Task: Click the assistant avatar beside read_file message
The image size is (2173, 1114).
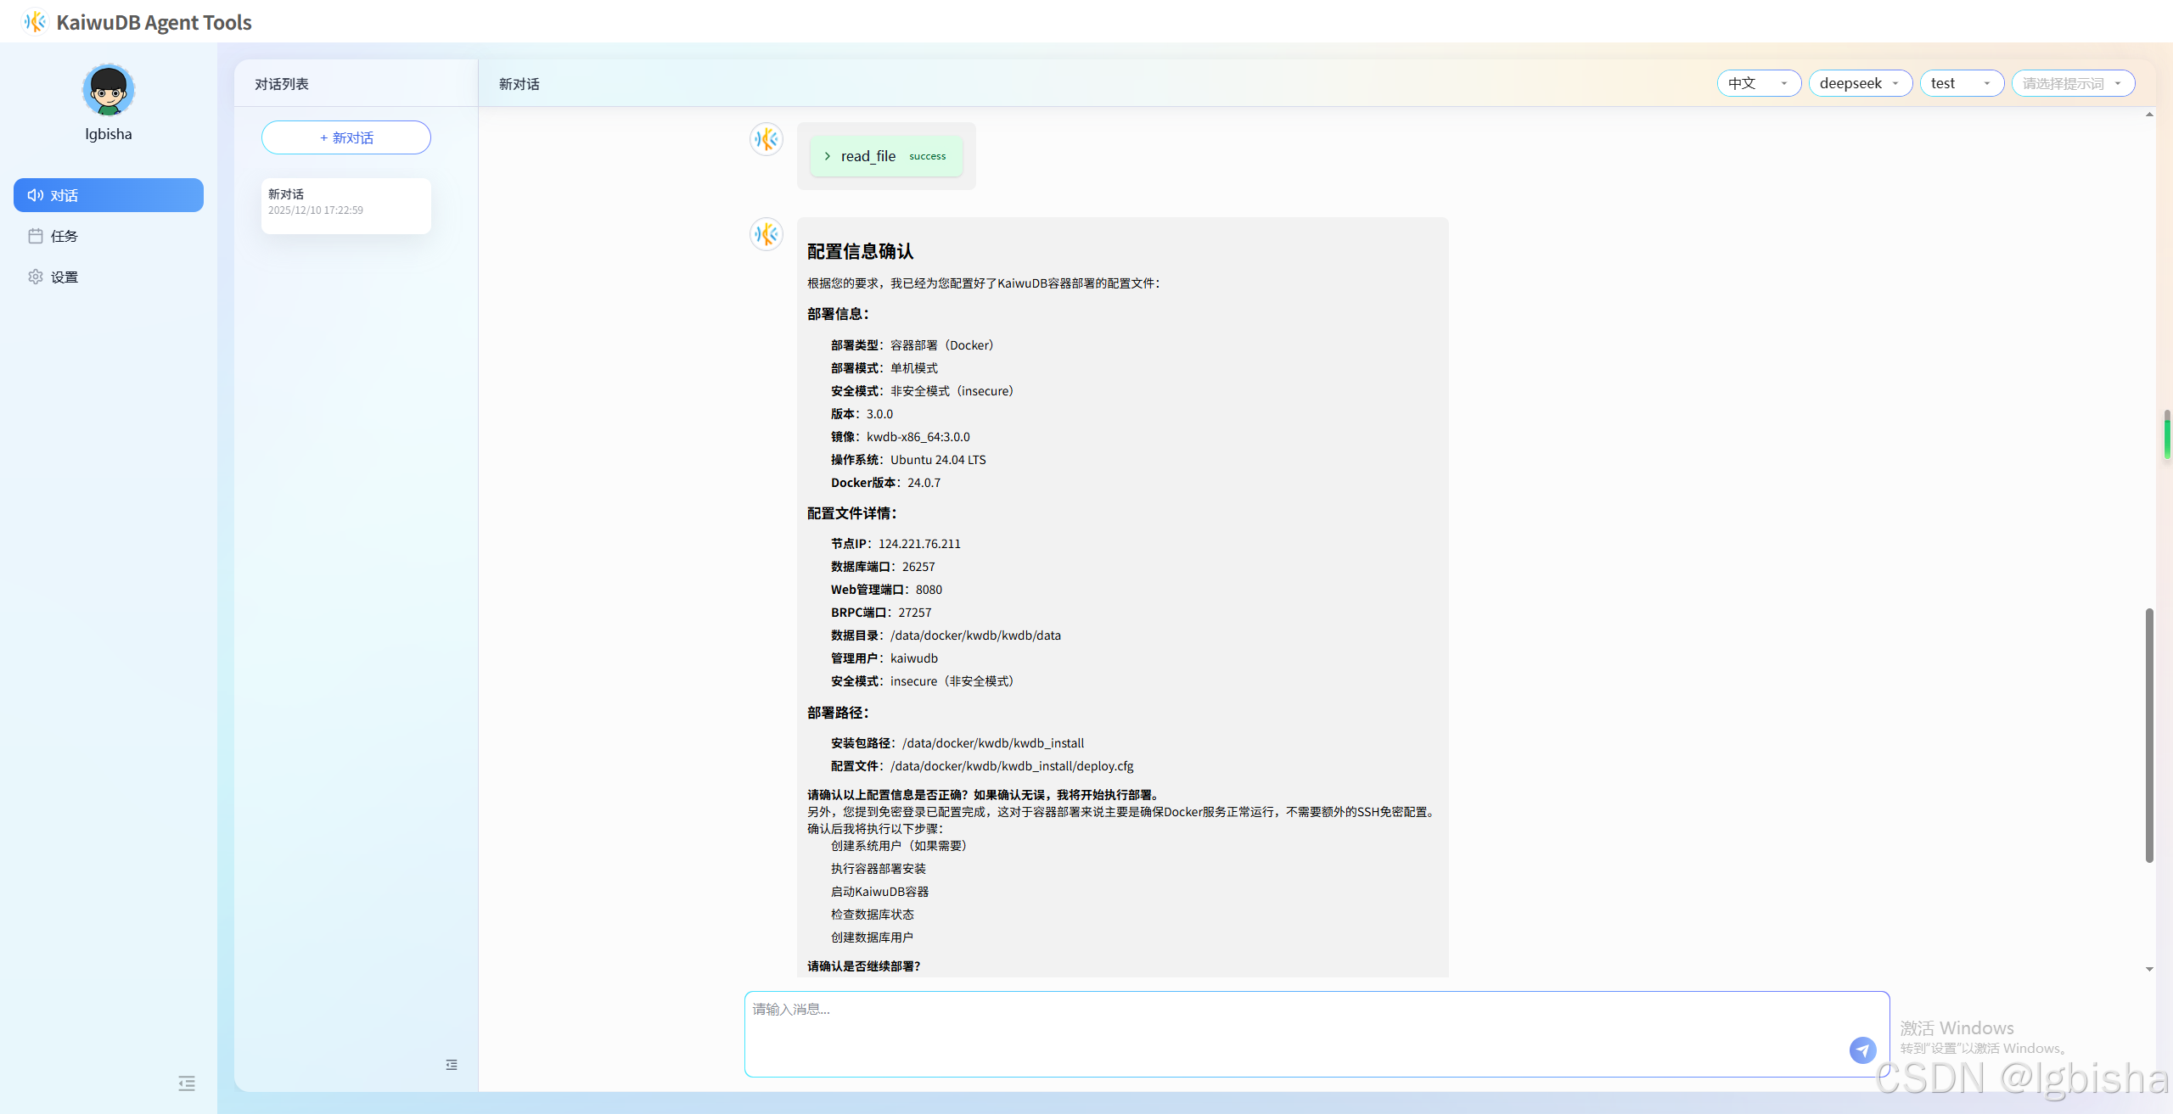Action: pyautogui.click(x=766, y=139)
